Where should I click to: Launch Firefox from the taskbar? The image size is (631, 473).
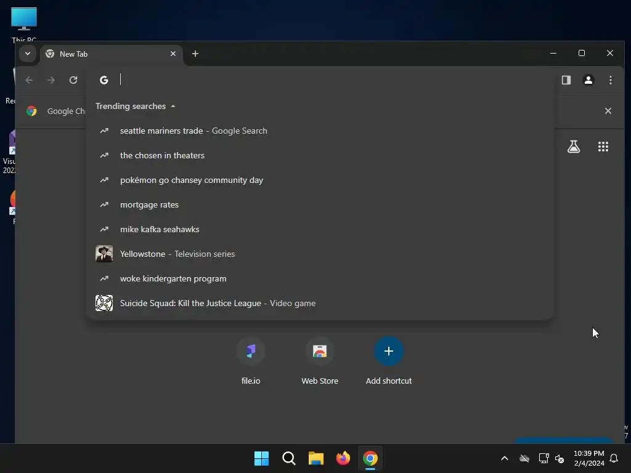pyautogui.click(x=343, y=458)
